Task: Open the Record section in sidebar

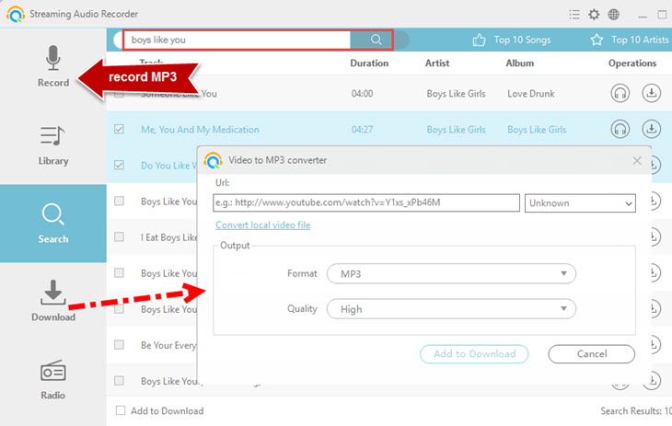Action: pyautogui.click(x=53, y=66)
